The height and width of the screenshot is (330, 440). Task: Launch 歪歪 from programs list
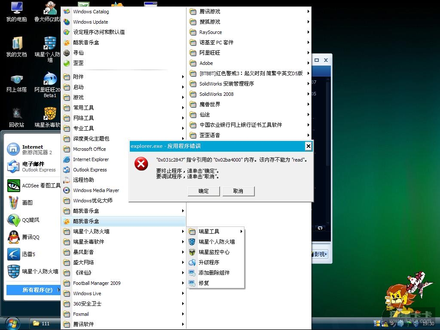click(123, 63)
